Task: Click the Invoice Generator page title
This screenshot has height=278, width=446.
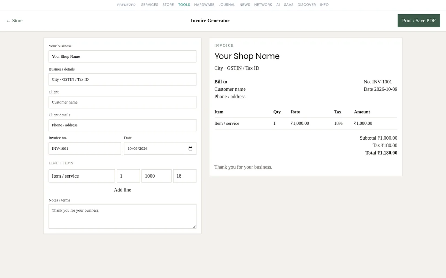Action: [210, 21]
